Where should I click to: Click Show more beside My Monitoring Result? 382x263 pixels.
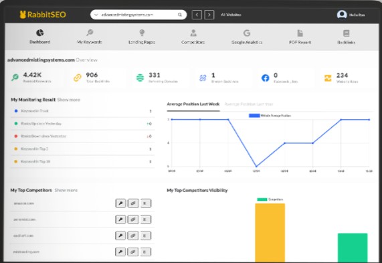(x=69, y=100)
